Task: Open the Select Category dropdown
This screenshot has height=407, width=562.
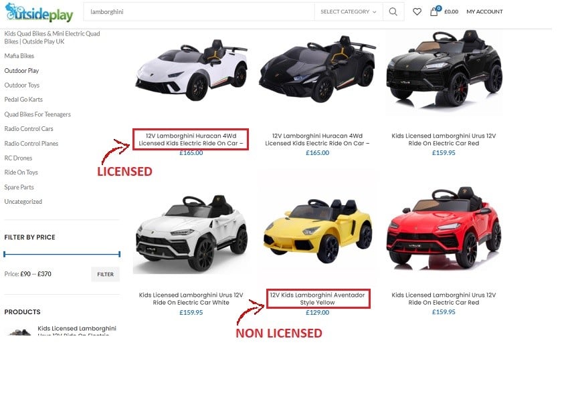Action: (349, 12)
